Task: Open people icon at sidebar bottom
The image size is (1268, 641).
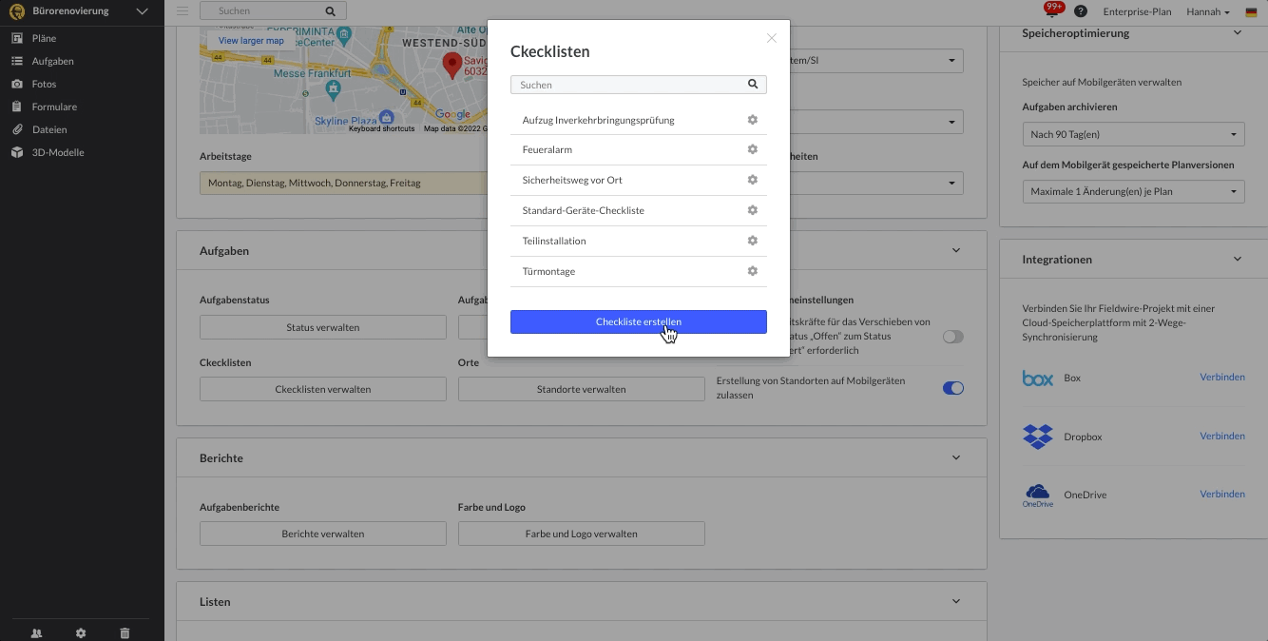Action: (x=36, y=633)
